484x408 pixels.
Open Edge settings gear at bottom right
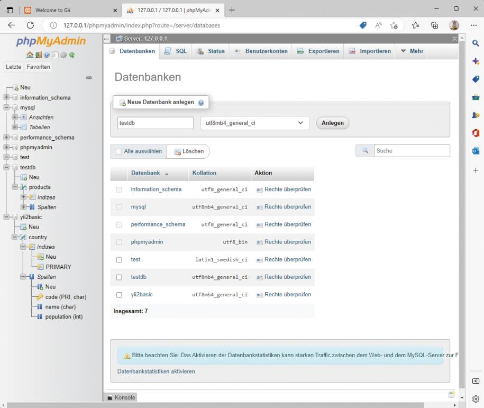pyautogui.click(x=476, y=398)
